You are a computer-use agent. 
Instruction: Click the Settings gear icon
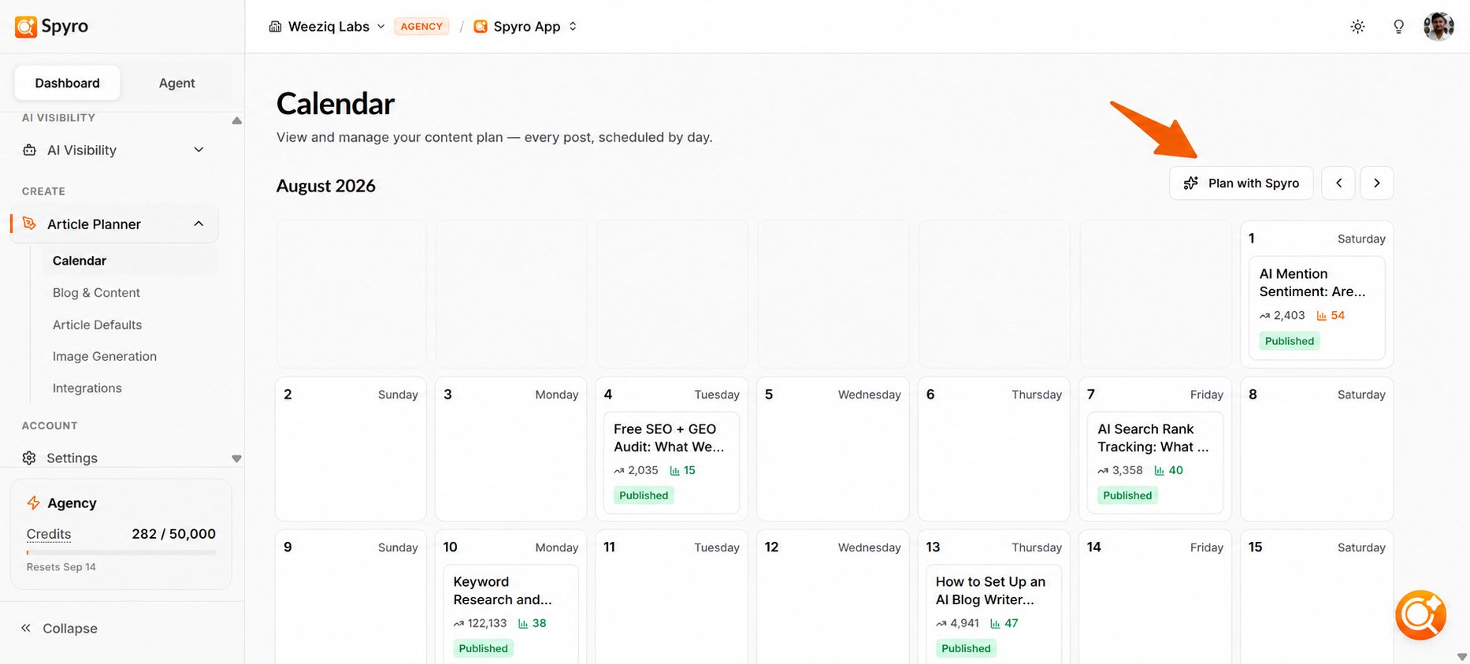tap(29, 458)
